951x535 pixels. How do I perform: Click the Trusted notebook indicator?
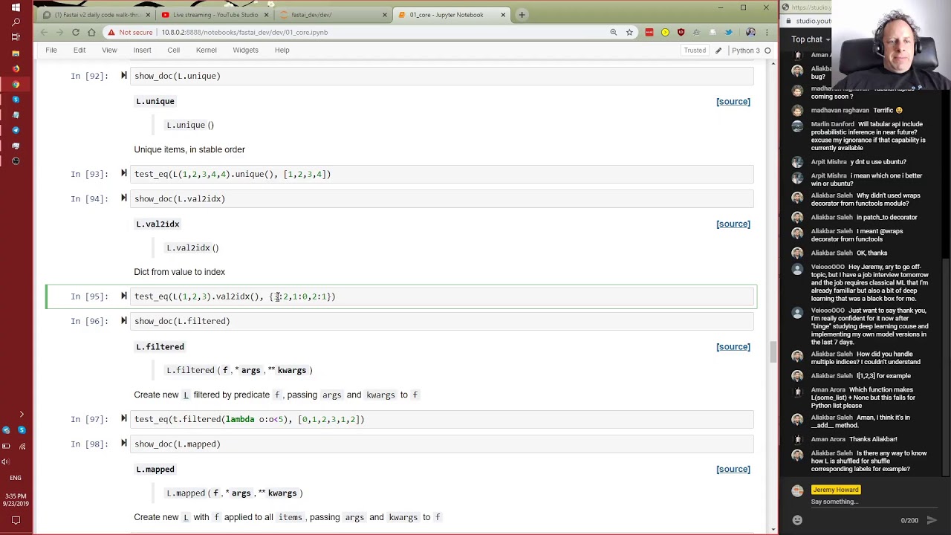[695, 51]
